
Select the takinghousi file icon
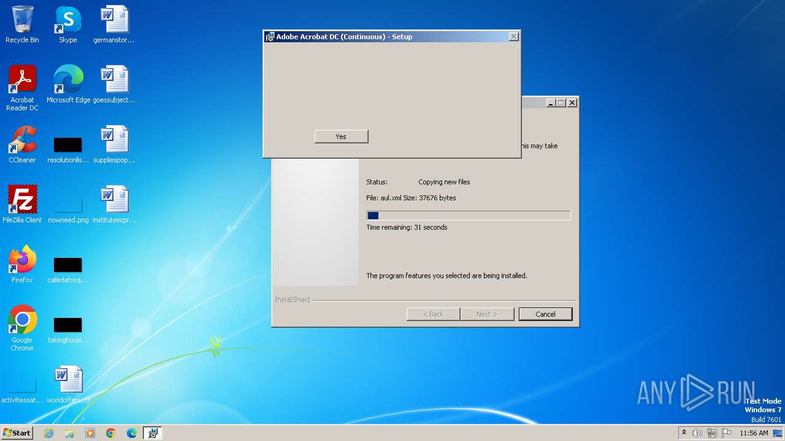68,330
